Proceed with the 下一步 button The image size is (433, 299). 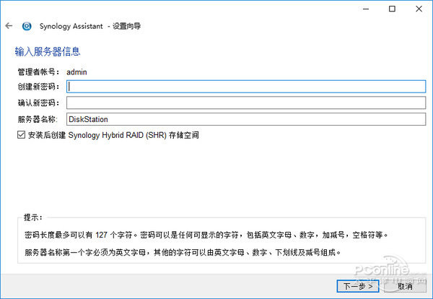point(358,286)
